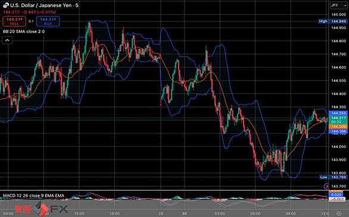Click the blue MACD 0.020 value label
Image resolution: width=349 pixels, height=217 pixels.
point(336,195)
